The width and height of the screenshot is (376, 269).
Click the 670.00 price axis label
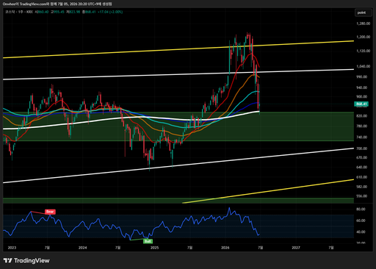pyautogui.click(x=362, y=157)
